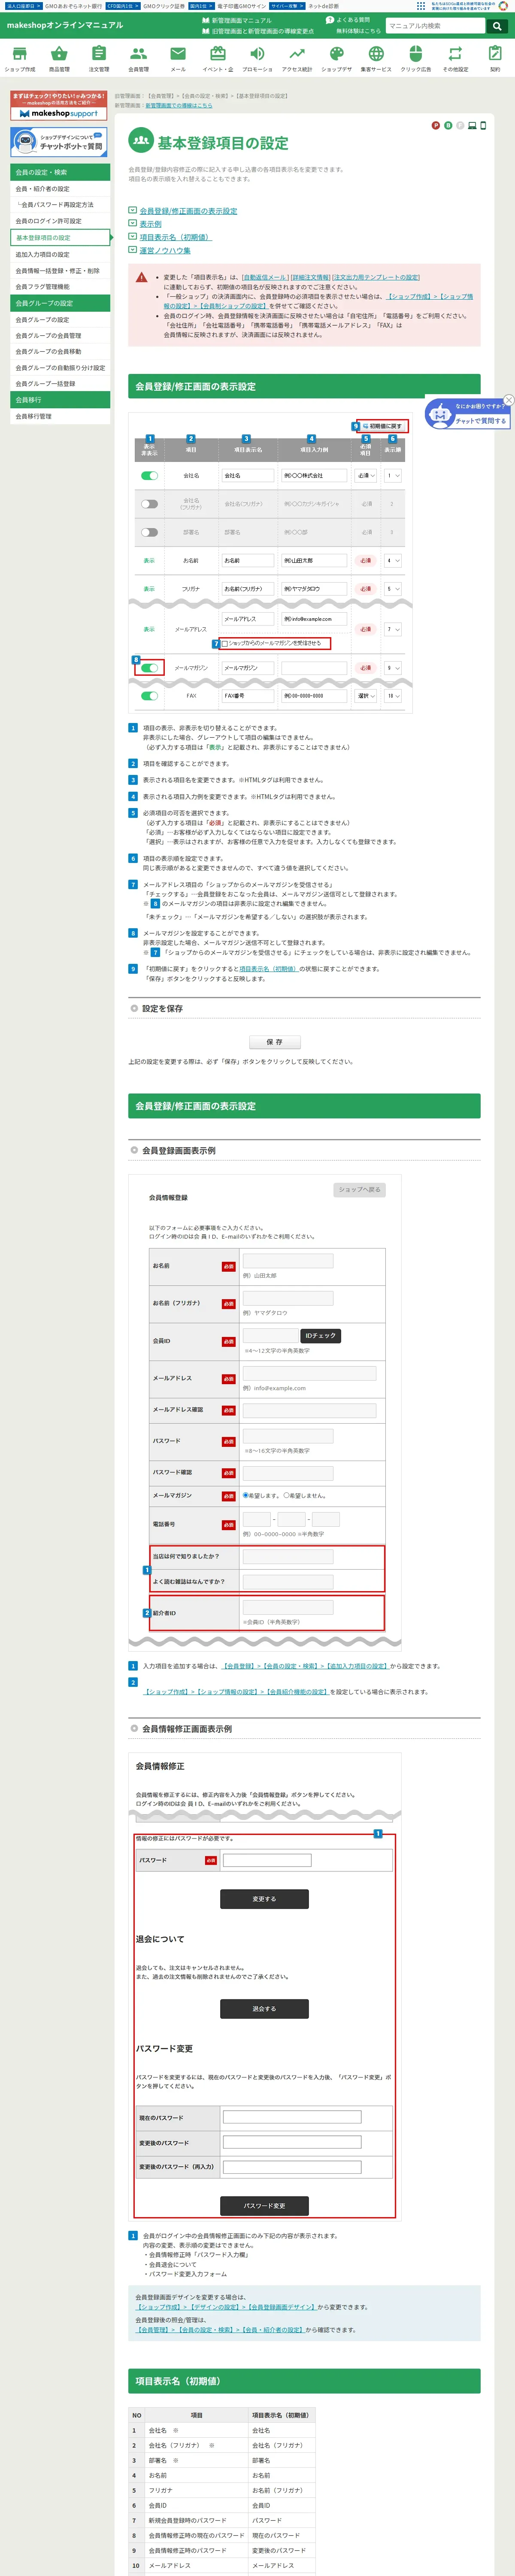Screen dimensions: 515x2576
Task: Click the 退会する button
Action: tap(264, 2008)
